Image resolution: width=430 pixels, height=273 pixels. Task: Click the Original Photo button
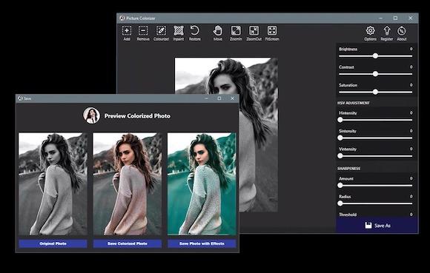point(53,243)
